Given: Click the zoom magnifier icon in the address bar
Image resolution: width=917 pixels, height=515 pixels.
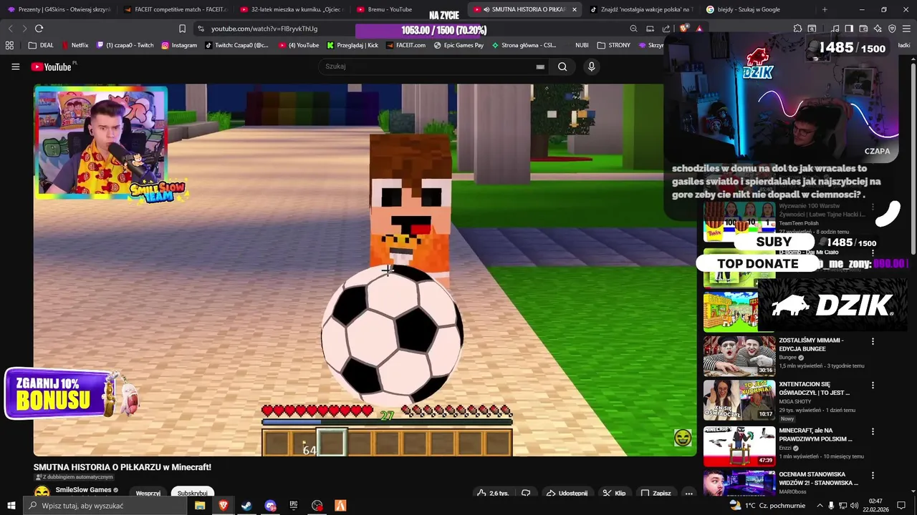Looking at the screenshot, I should pos(633,29).
